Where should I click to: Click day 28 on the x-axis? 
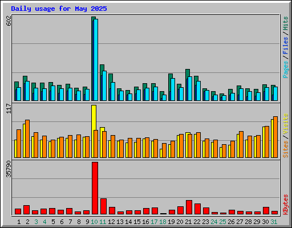click(248, 222)
